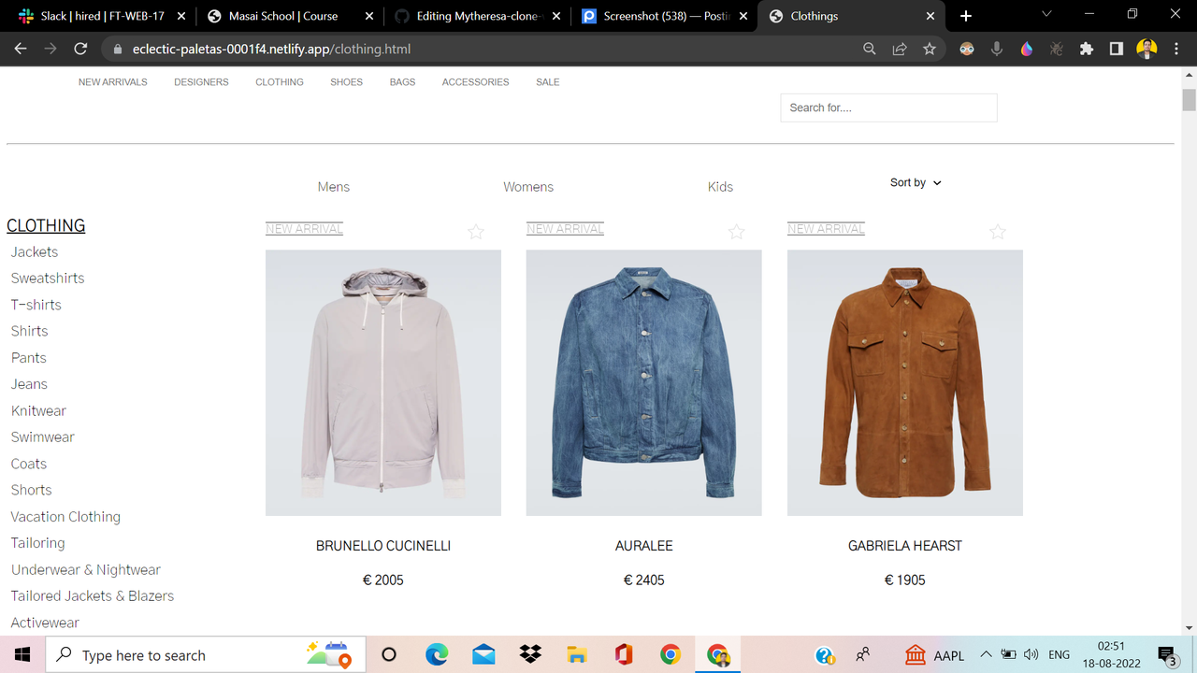
Task: Open the Masai School Course browser tab
Action: coord(281,16)
